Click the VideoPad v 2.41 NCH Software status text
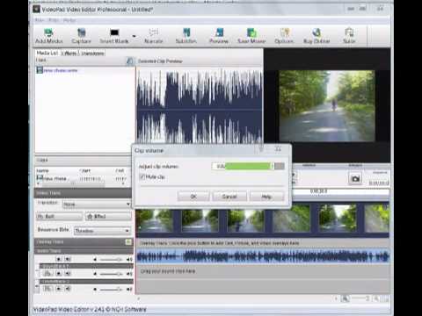 point(90,309)
